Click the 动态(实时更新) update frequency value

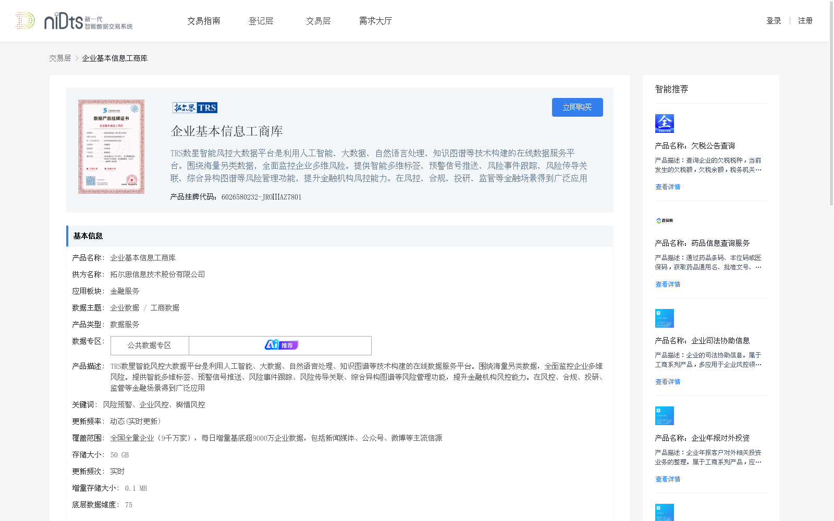tap(136, 421)
